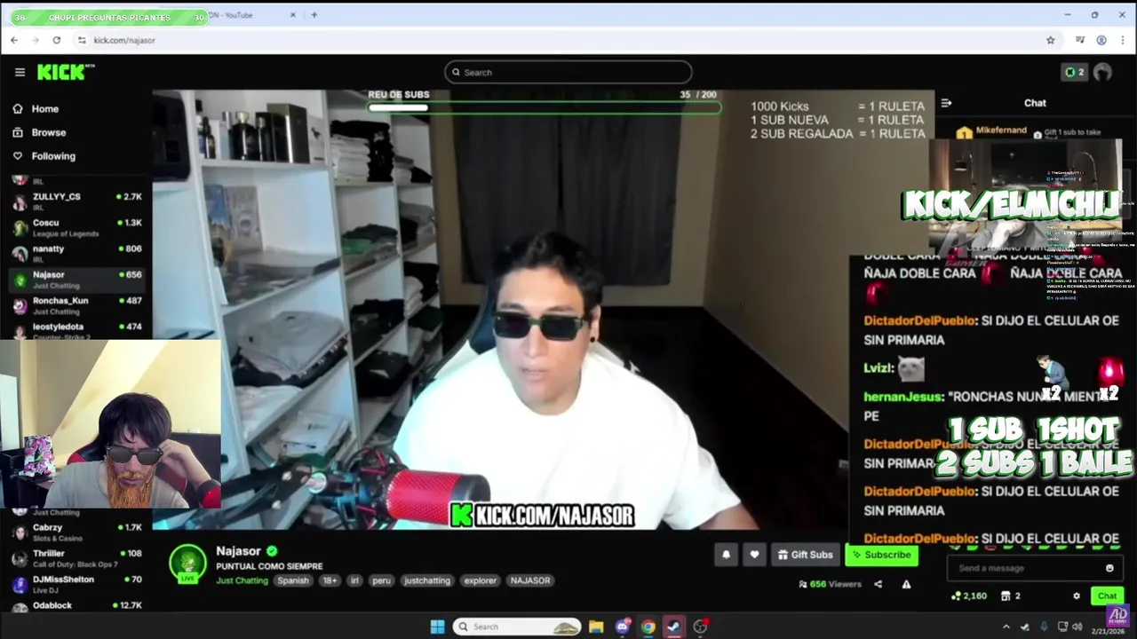Open the Kicks balance icon in header

click(x=1075, y=72)
